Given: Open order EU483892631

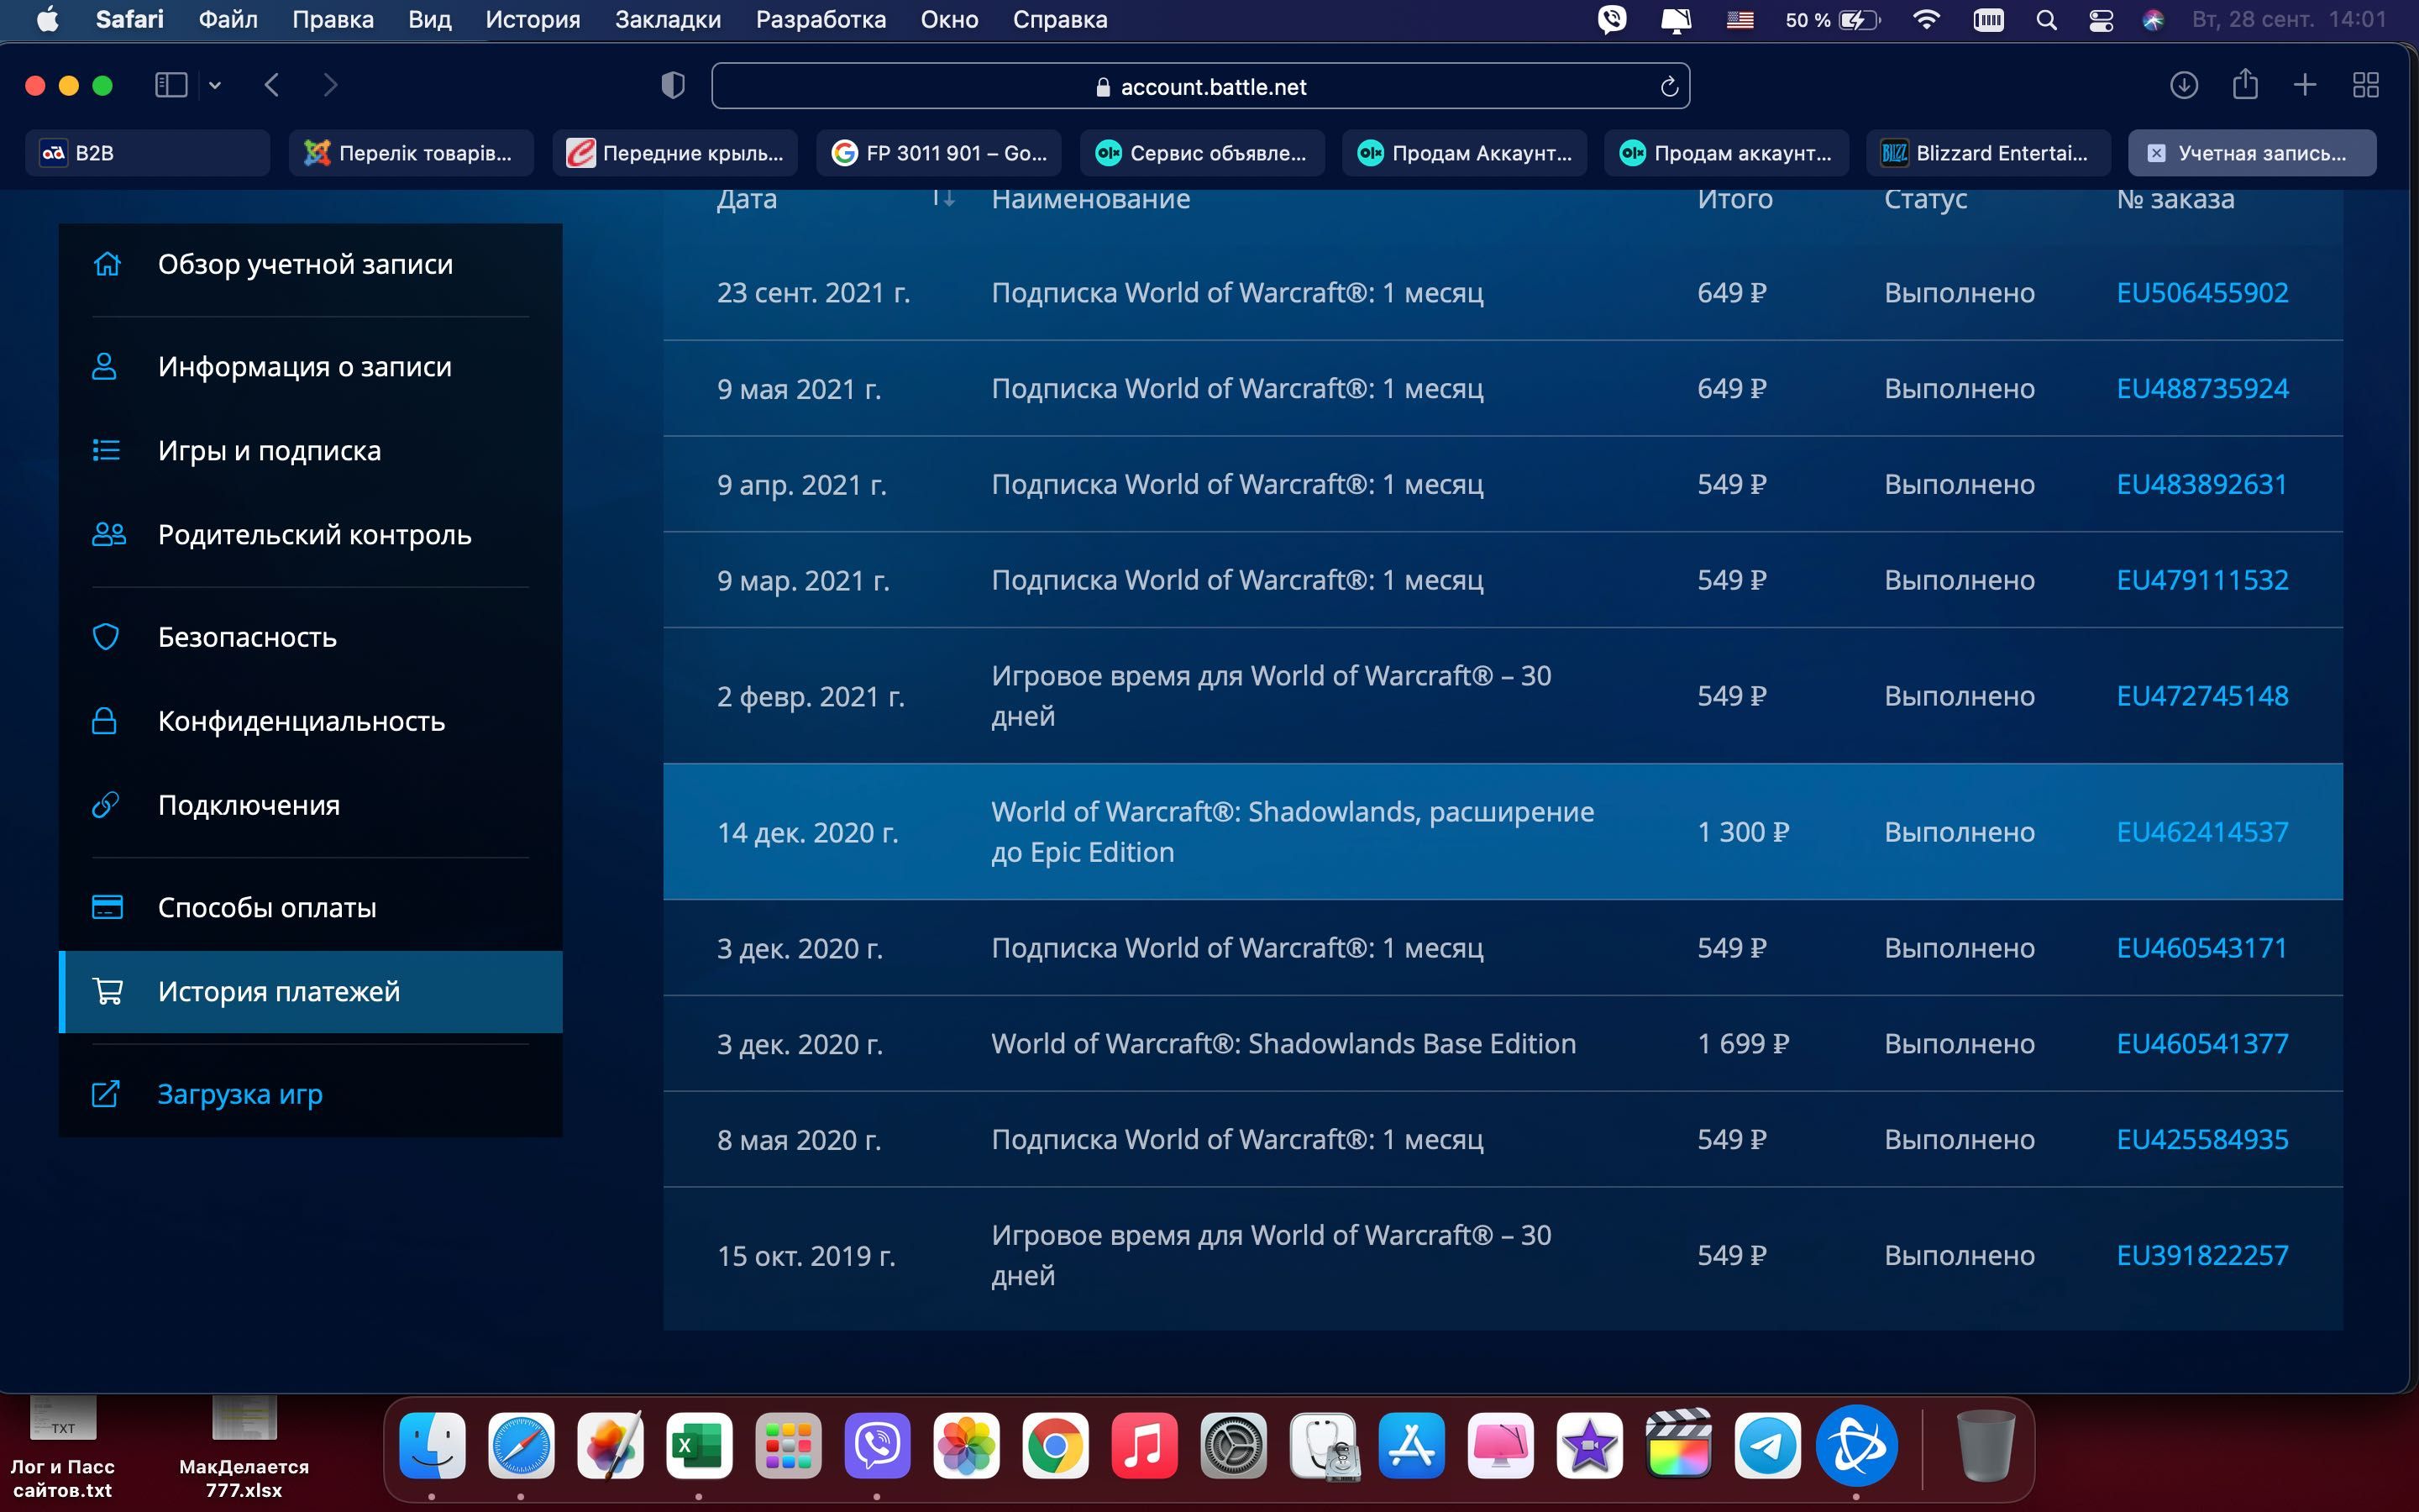Looking at the screenshot, I should (2201, 485).
